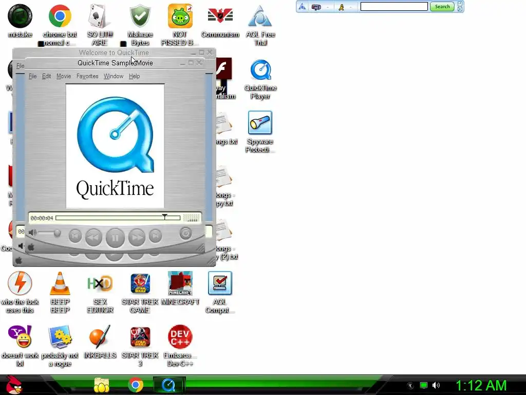526x395 pixels.
Task: Select the 'STAR TREK GAME' desktop icon
Action: [x=140, y=292]
